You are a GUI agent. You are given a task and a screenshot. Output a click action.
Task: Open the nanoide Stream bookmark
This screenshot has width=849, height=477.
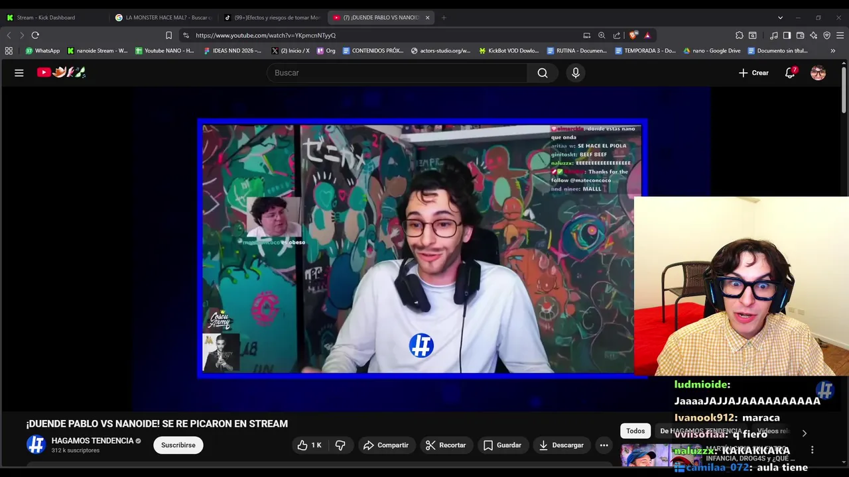point(98,50)
